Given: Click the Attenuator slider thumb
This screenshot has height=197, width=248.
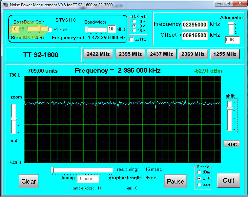Looking at the screenshot, I should 232,23.
